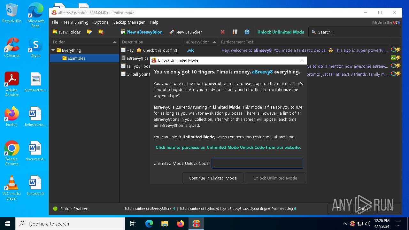Open the Recycle Bin desktop icon
Image resolution: width=409 pixels, height=230 pixels.
[12, 13]
